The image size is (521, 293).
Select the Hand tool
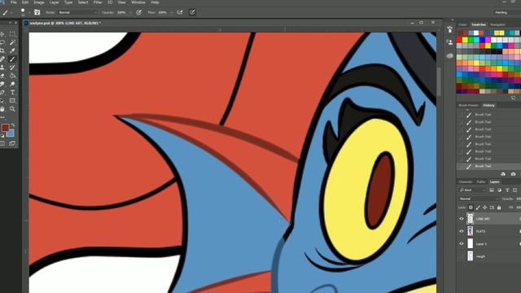pos(2,109)
